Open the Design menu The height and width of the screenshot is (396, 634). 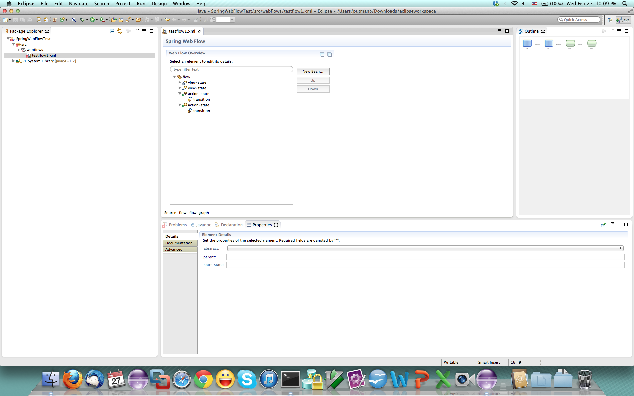point(159,4)
